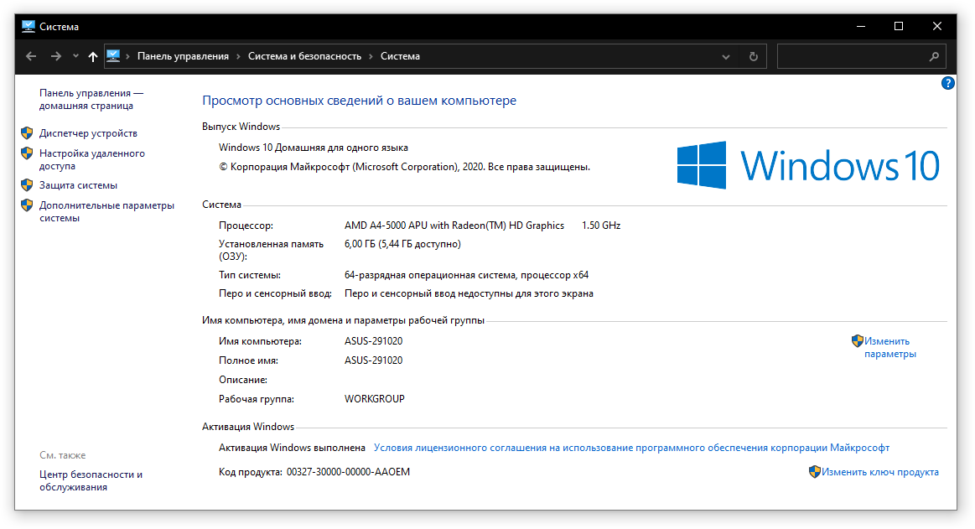Viewport: 975px width, 529px height.
Task: Click the Просмотр основных сведений heading
Action: pyautogui.click(x=360, y=101)
